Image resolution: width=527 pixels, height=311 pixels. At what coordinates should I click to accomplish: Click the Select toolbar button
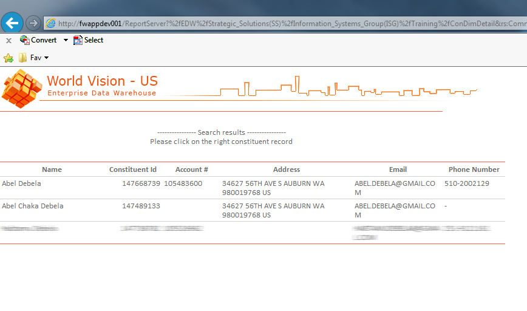(x=89, y=40)
